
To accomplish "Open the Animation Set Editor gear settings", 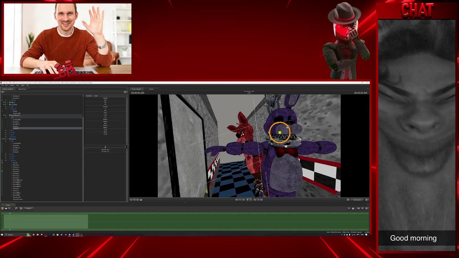I will 125,92.
